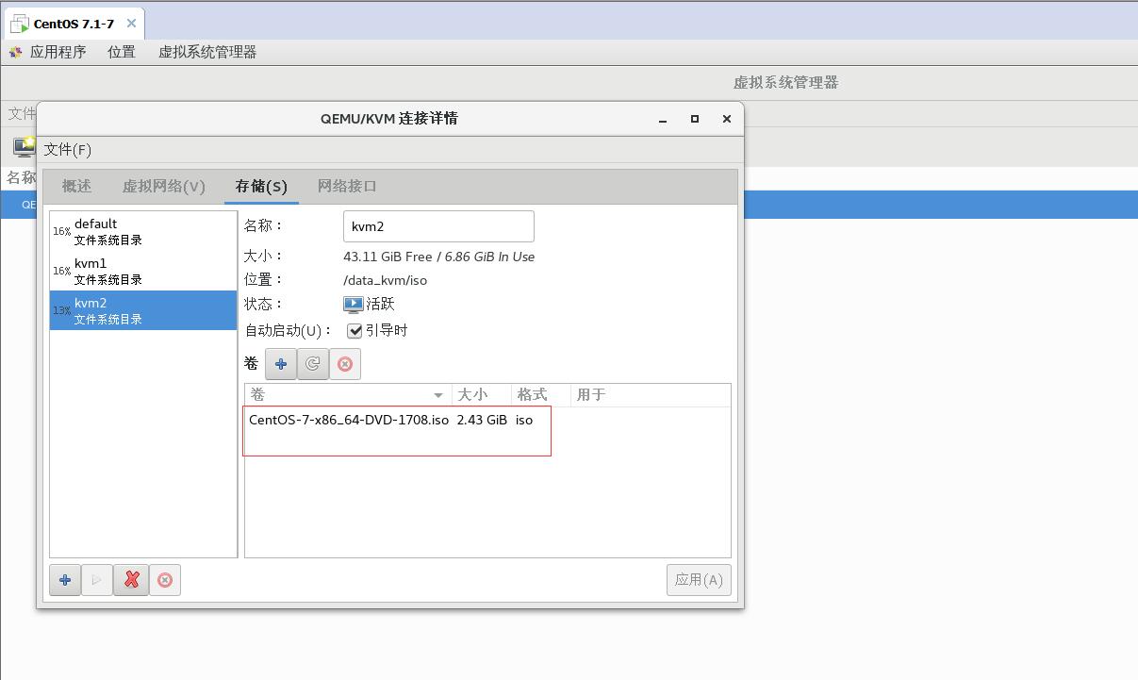Click the CentOS 7.1-7 tab icon
This screenshot has height=680, width=1138.
pyautogui.click(x=19, y=24)
